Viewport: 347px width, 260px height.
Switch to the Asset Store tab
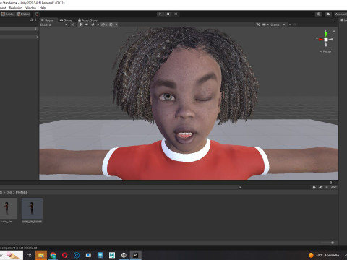click(87, 20)
